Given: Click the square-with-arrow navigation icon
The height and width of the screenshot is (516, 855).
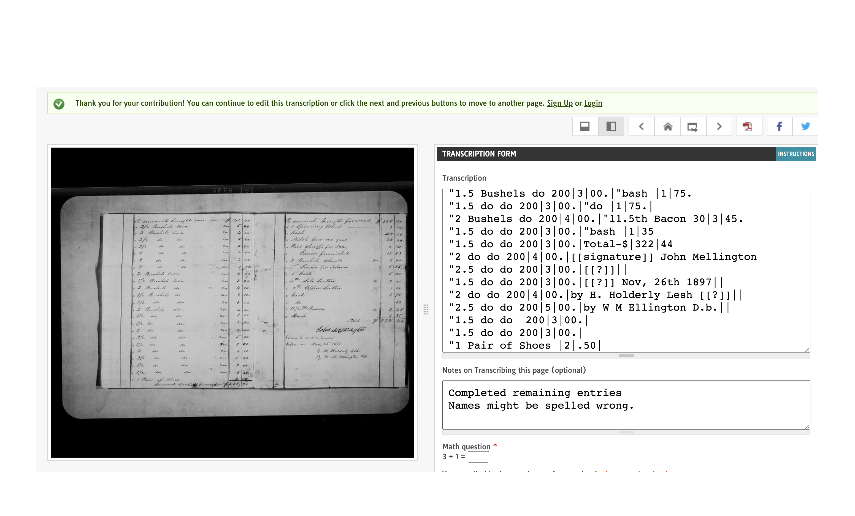Looking at the screenshot, I should 693,127.
